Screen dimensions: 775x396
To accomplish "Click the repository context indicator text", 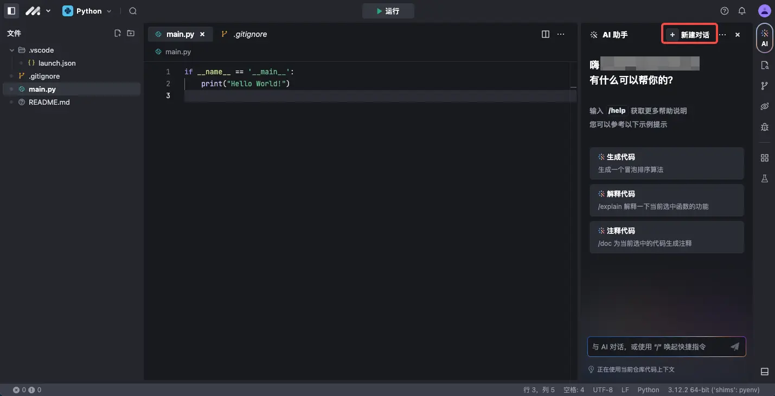I will pos(636,369).
